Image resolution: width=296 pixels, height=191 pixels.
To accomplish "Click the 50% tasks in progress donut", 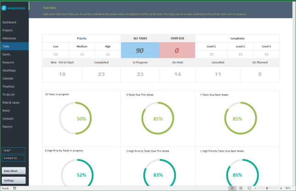I will (x=75, y=118).
